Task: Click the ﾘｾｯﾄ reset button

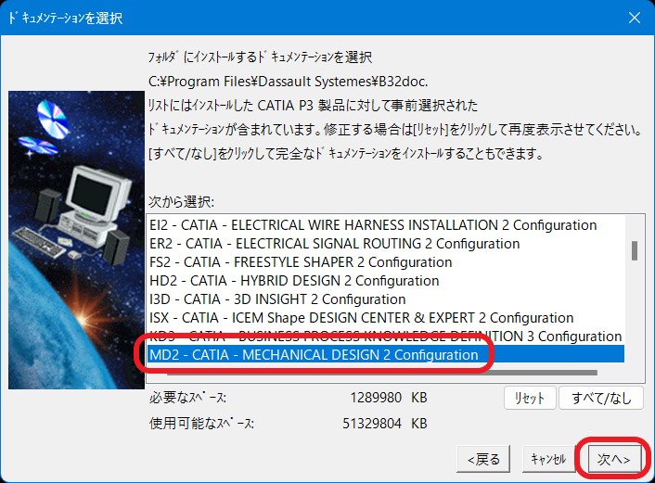Action: point(529,398)
